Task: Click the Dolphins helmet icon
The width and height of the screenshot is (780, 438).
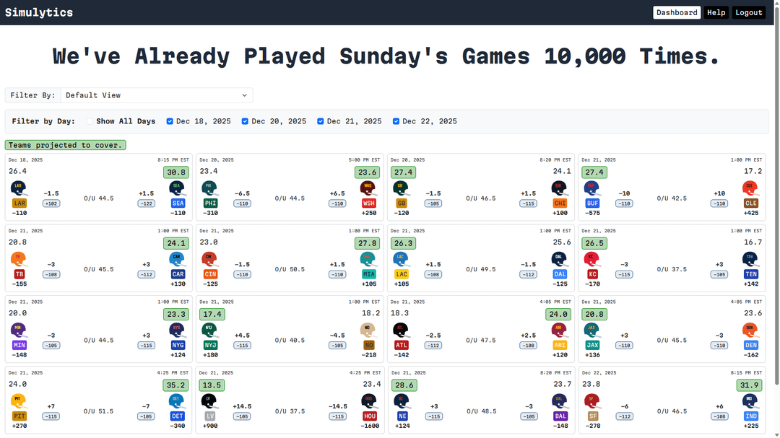Action: click(368, 259)
